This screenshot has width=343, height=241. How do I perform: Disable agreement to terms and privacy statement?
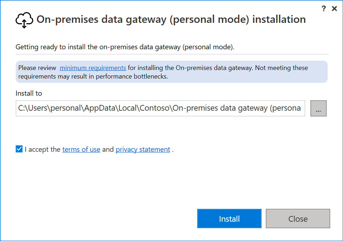pyautogui.click(x=19, y=149)
